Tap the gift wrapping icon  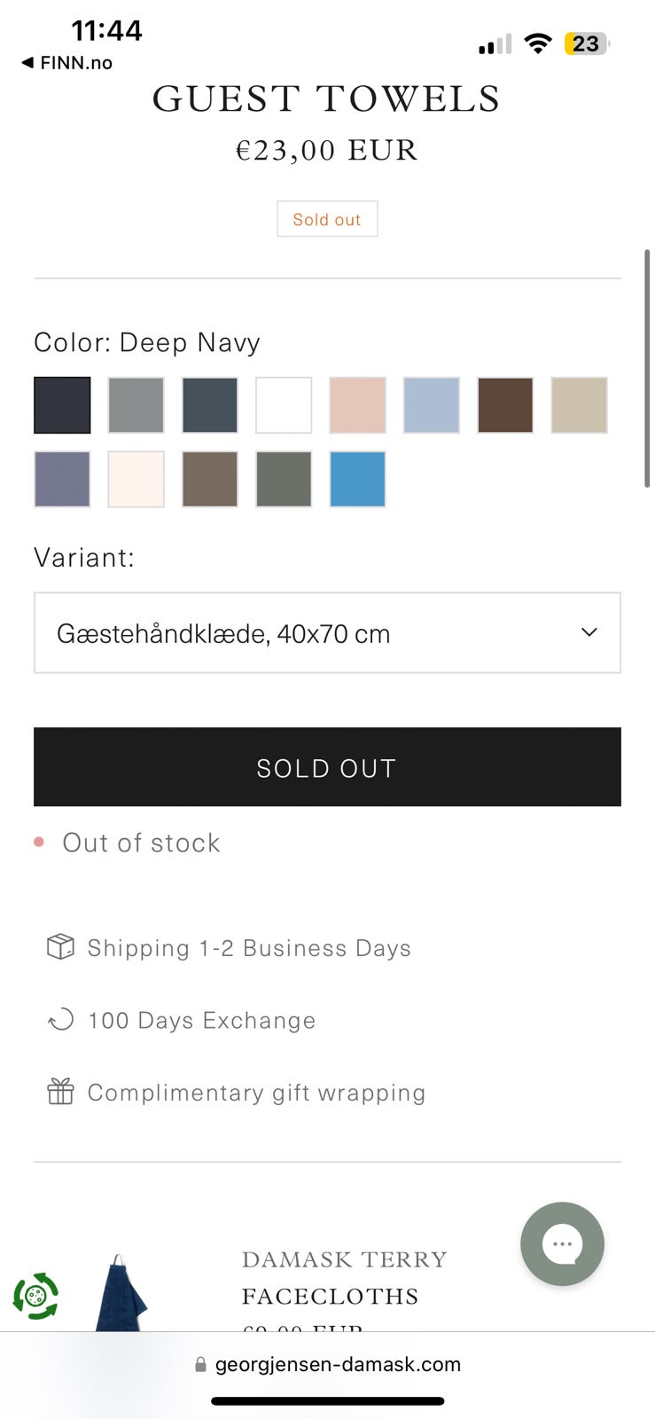click(x=60, y=1092)
